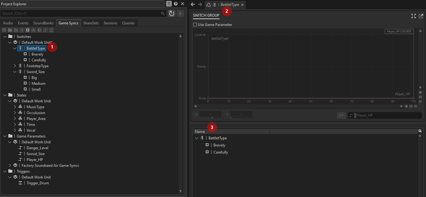
Task: Enable the Use Game Parameter checkbox
Action: pyautogui.click(x=195, y=25)
